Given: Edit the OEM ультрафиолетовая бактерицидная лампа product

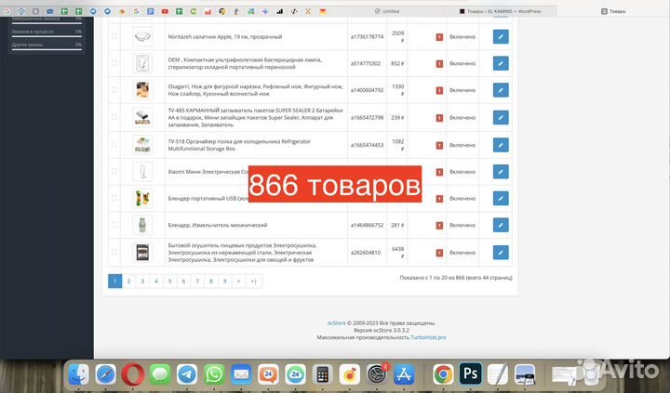Looking at the screenshot, I should click(501, 63).
